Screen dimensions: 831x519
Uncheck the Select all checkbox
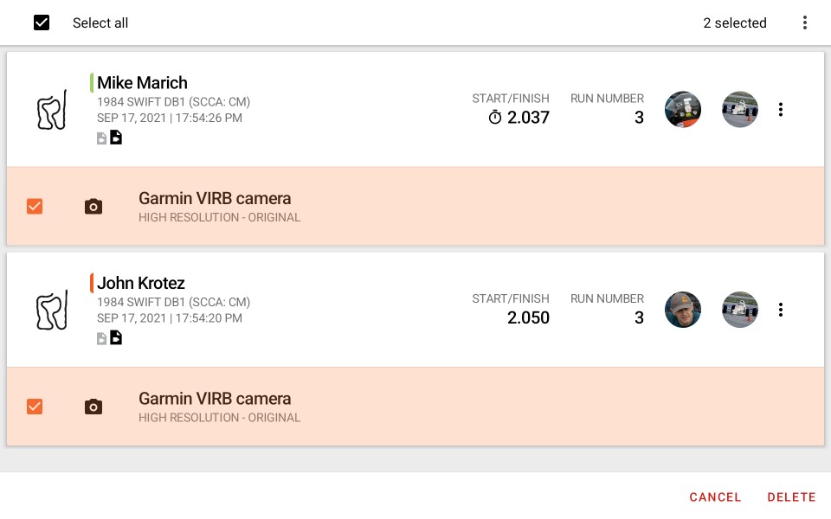point(42,22)
